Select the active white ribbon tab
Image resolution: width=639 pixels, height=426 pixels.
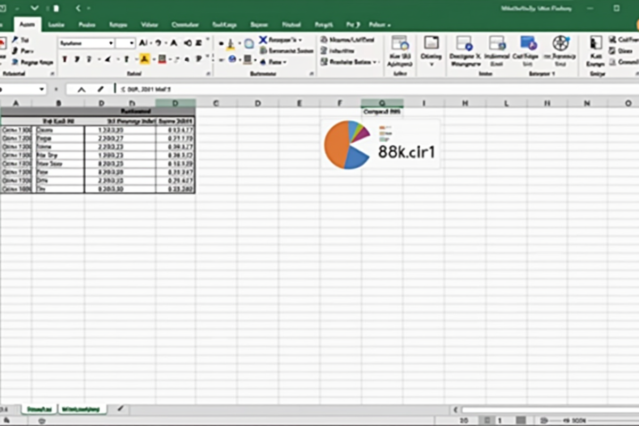27,24
